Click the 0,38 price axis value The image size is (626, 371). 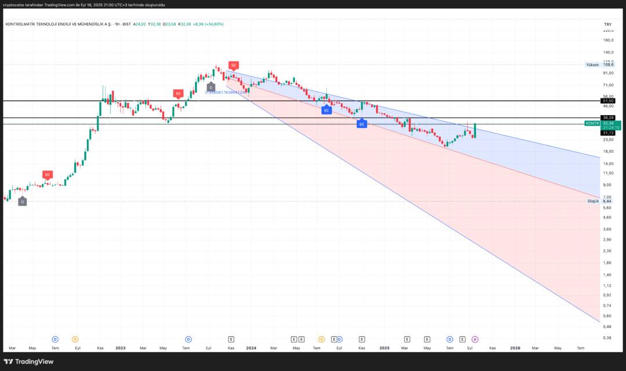tap(607, 338)
